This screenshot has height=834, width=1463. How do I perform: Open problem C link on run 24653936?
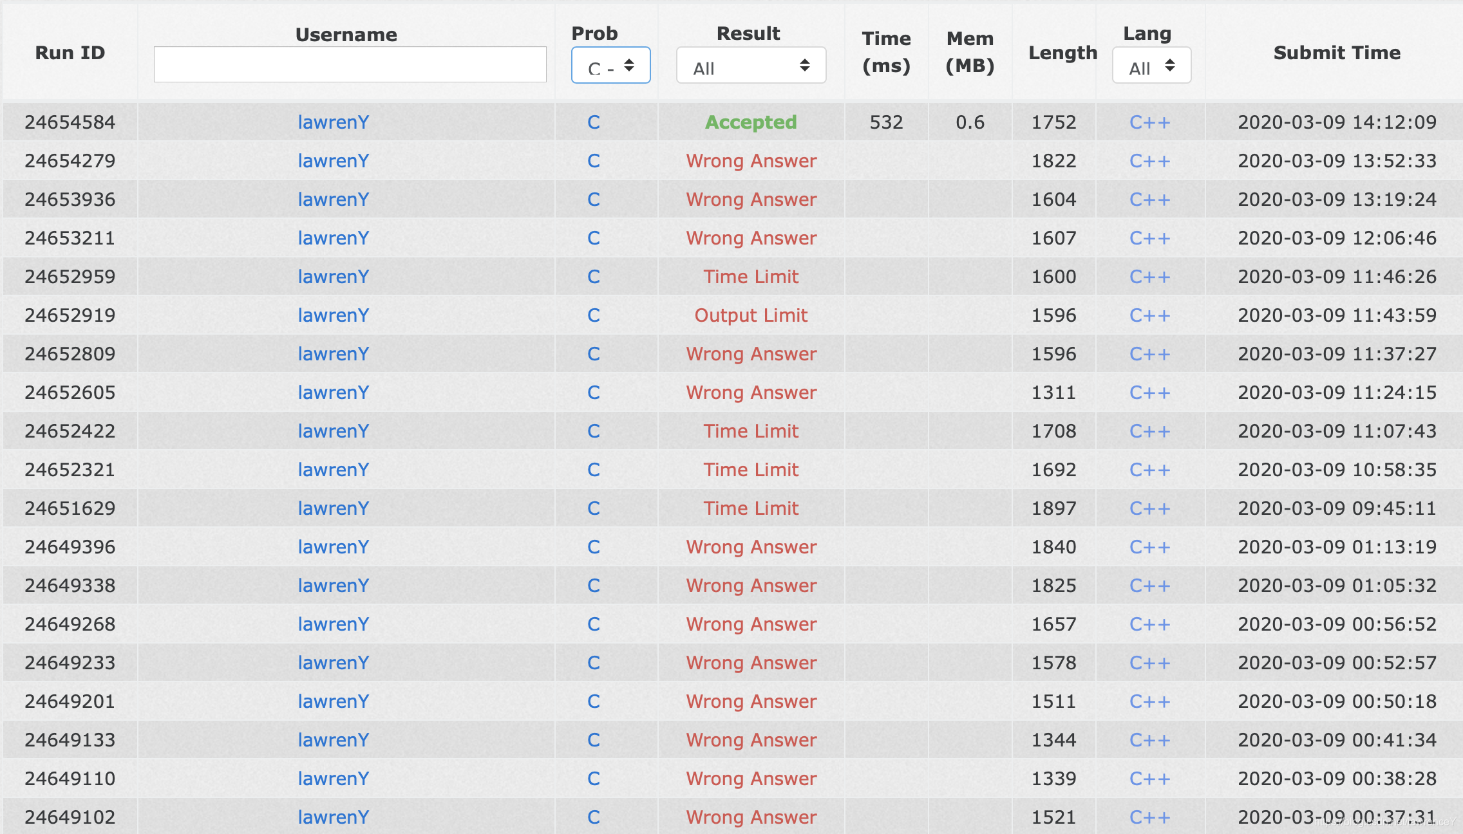[x=594, y=199]
